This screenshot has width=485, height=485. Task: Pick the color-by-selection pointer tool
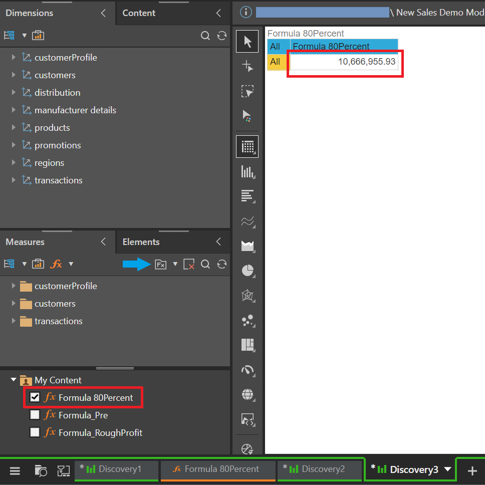point(247,116)
